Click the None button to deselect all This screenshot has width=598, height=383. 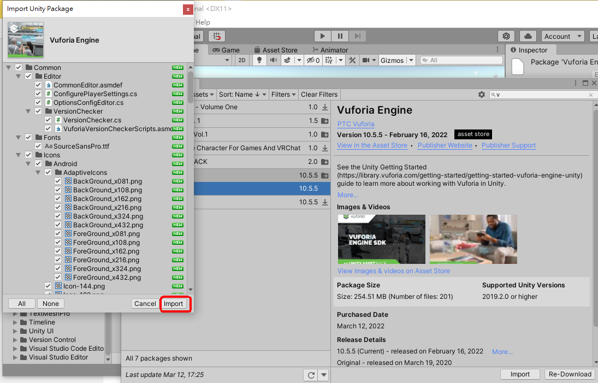(51, 304)
